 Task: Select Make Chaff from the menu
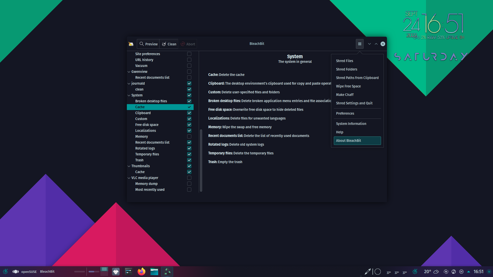point(357,95)
